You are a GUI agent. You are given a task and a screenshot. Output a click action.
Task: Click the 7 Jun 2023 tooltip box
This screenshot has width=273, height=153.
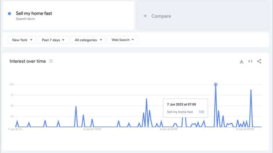[x=185, y=108]
